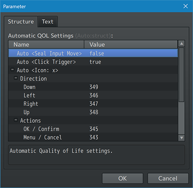Click value 347 for Right

(x=94, y=104)
